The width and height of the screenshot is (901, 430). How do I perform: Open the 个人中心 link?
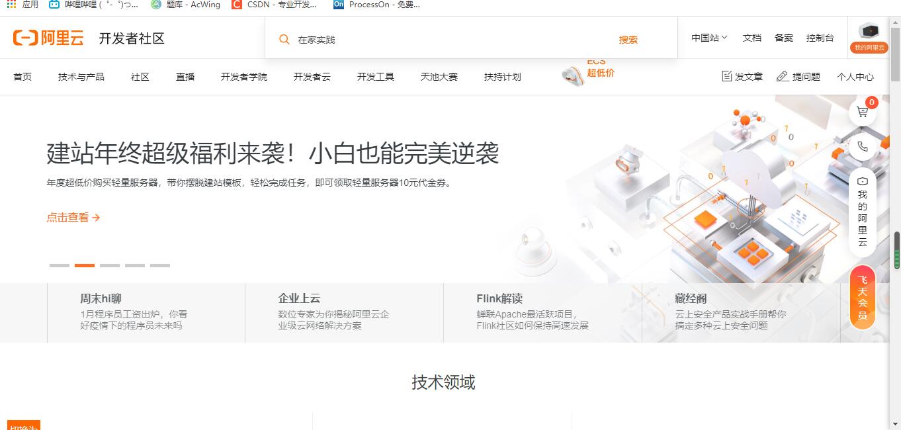(855, 77)
